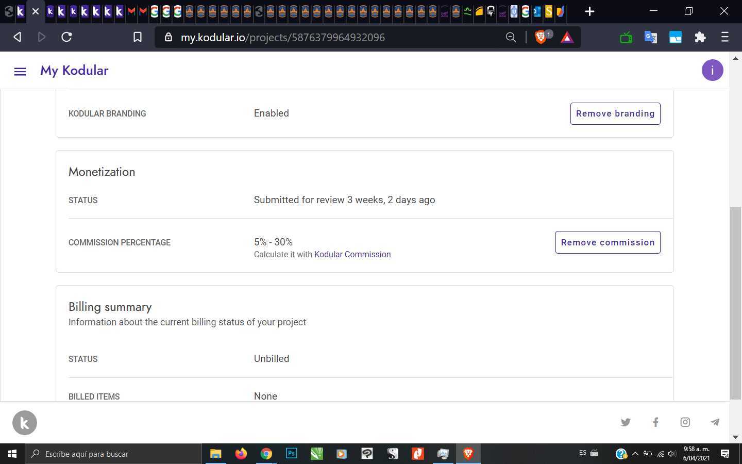This screenshot has height=464, width=742.
Task: Click the Brave icon in the taskbar
Action: pos(468,454)
